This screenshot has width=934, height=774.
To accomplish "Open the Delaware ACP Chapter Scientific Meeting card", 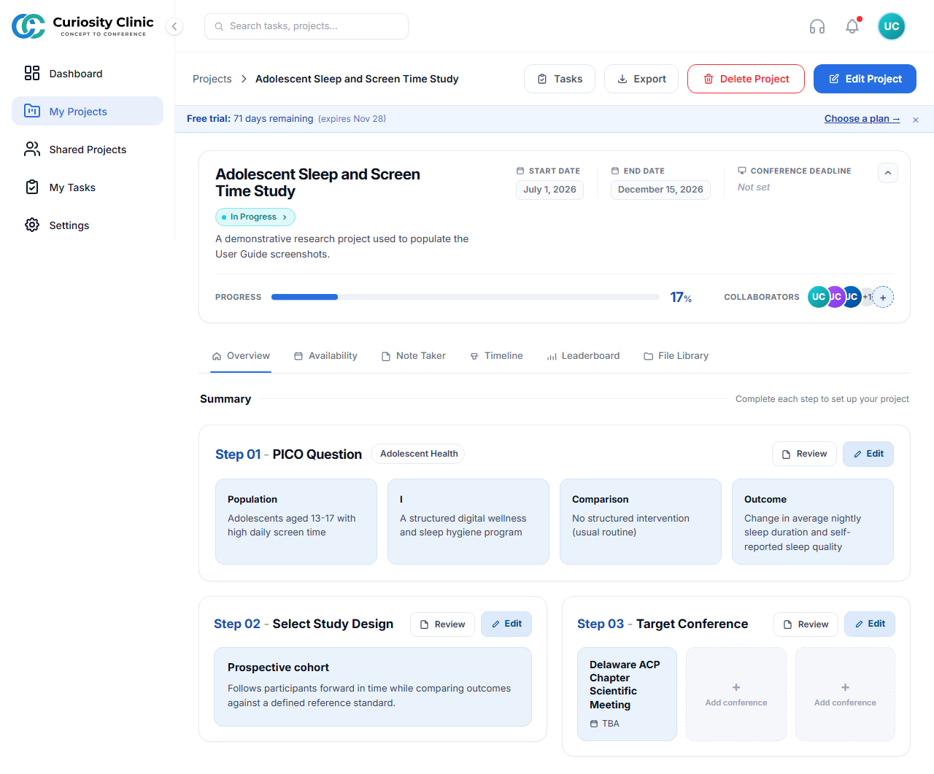I will point(627,694).
